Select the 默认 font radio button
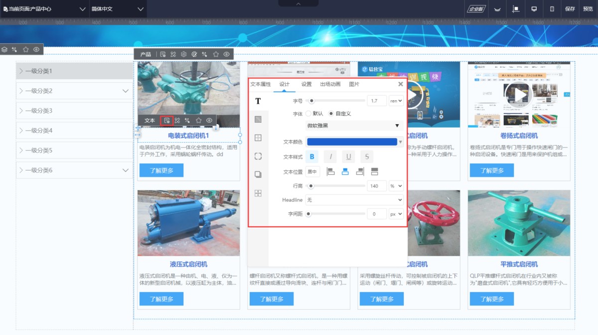 coord(308,114)
